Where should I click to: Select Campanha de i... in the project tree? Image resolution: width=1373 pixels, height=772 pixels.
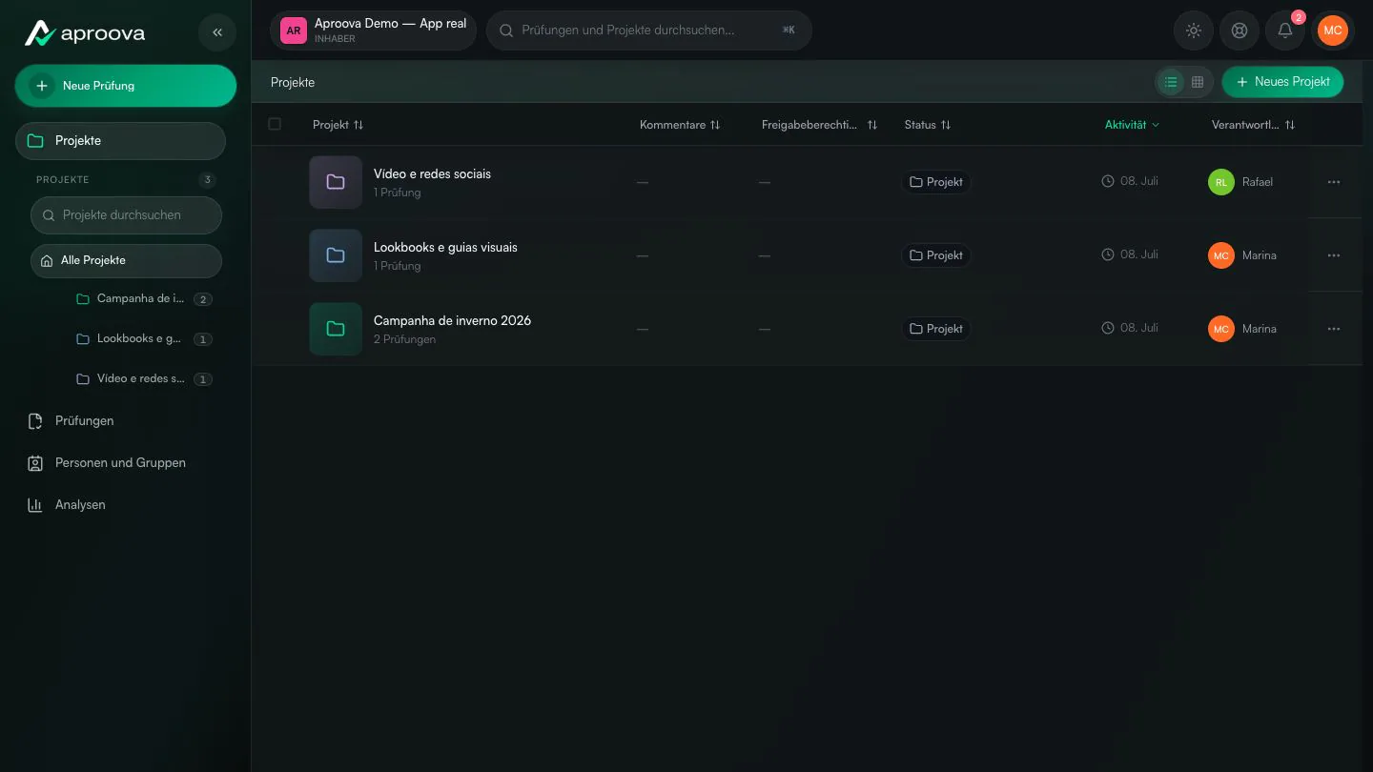tap(140, 299)
